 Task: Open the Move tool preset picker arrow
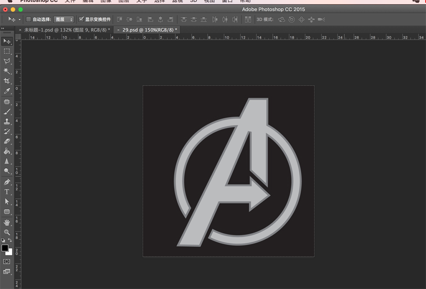coord(19,19)
